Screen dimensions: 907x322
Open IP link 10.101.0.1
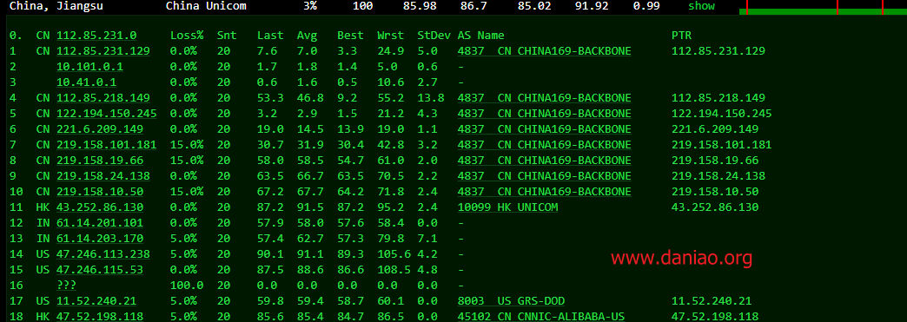89,67
